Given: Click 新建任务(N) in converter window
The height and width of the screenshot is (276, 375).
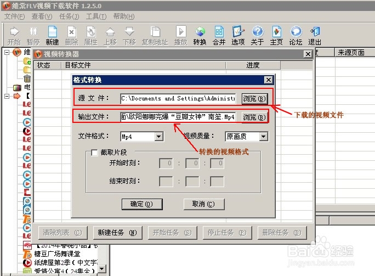Looking at the screenshot, I should coord(117,233).
